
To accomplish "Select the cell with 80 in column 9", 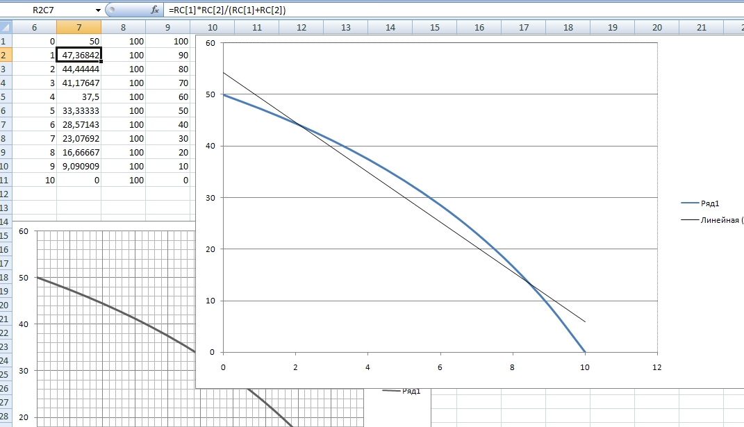I will (167, 69).
